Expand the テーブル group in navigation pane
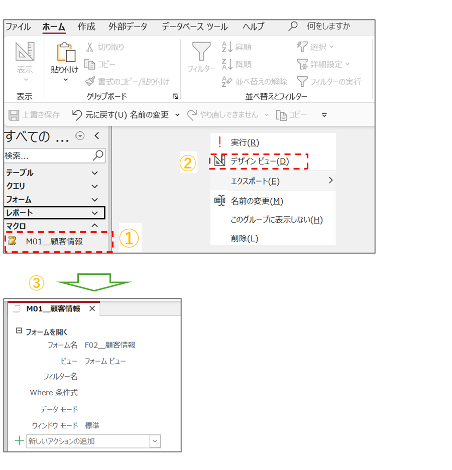The height and width of the screenshot is (470, 452). [95, 173]
